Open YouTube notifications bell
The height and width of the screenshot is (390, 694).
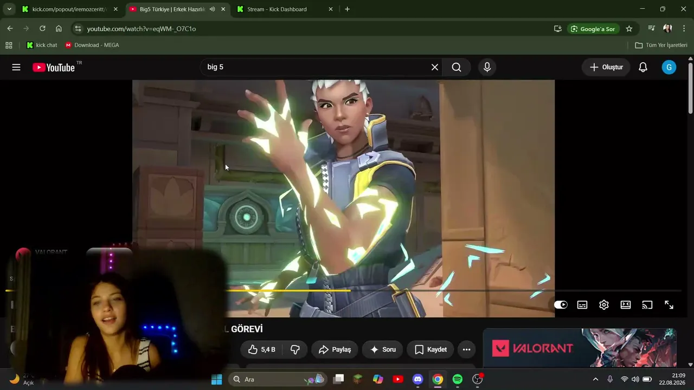[x=643, y=67]
